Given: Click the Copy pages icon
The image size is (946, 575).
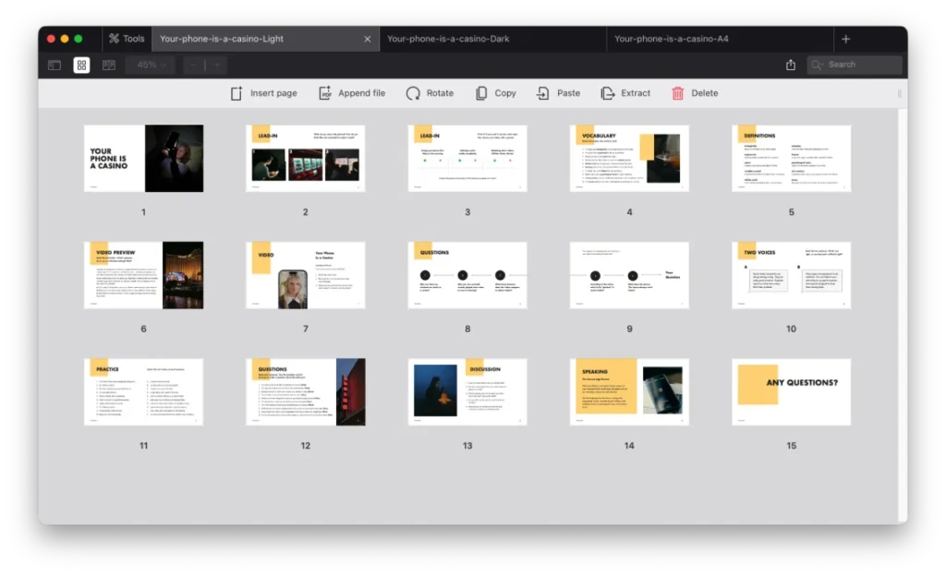Looking at the screenshot, I should 481,93.
